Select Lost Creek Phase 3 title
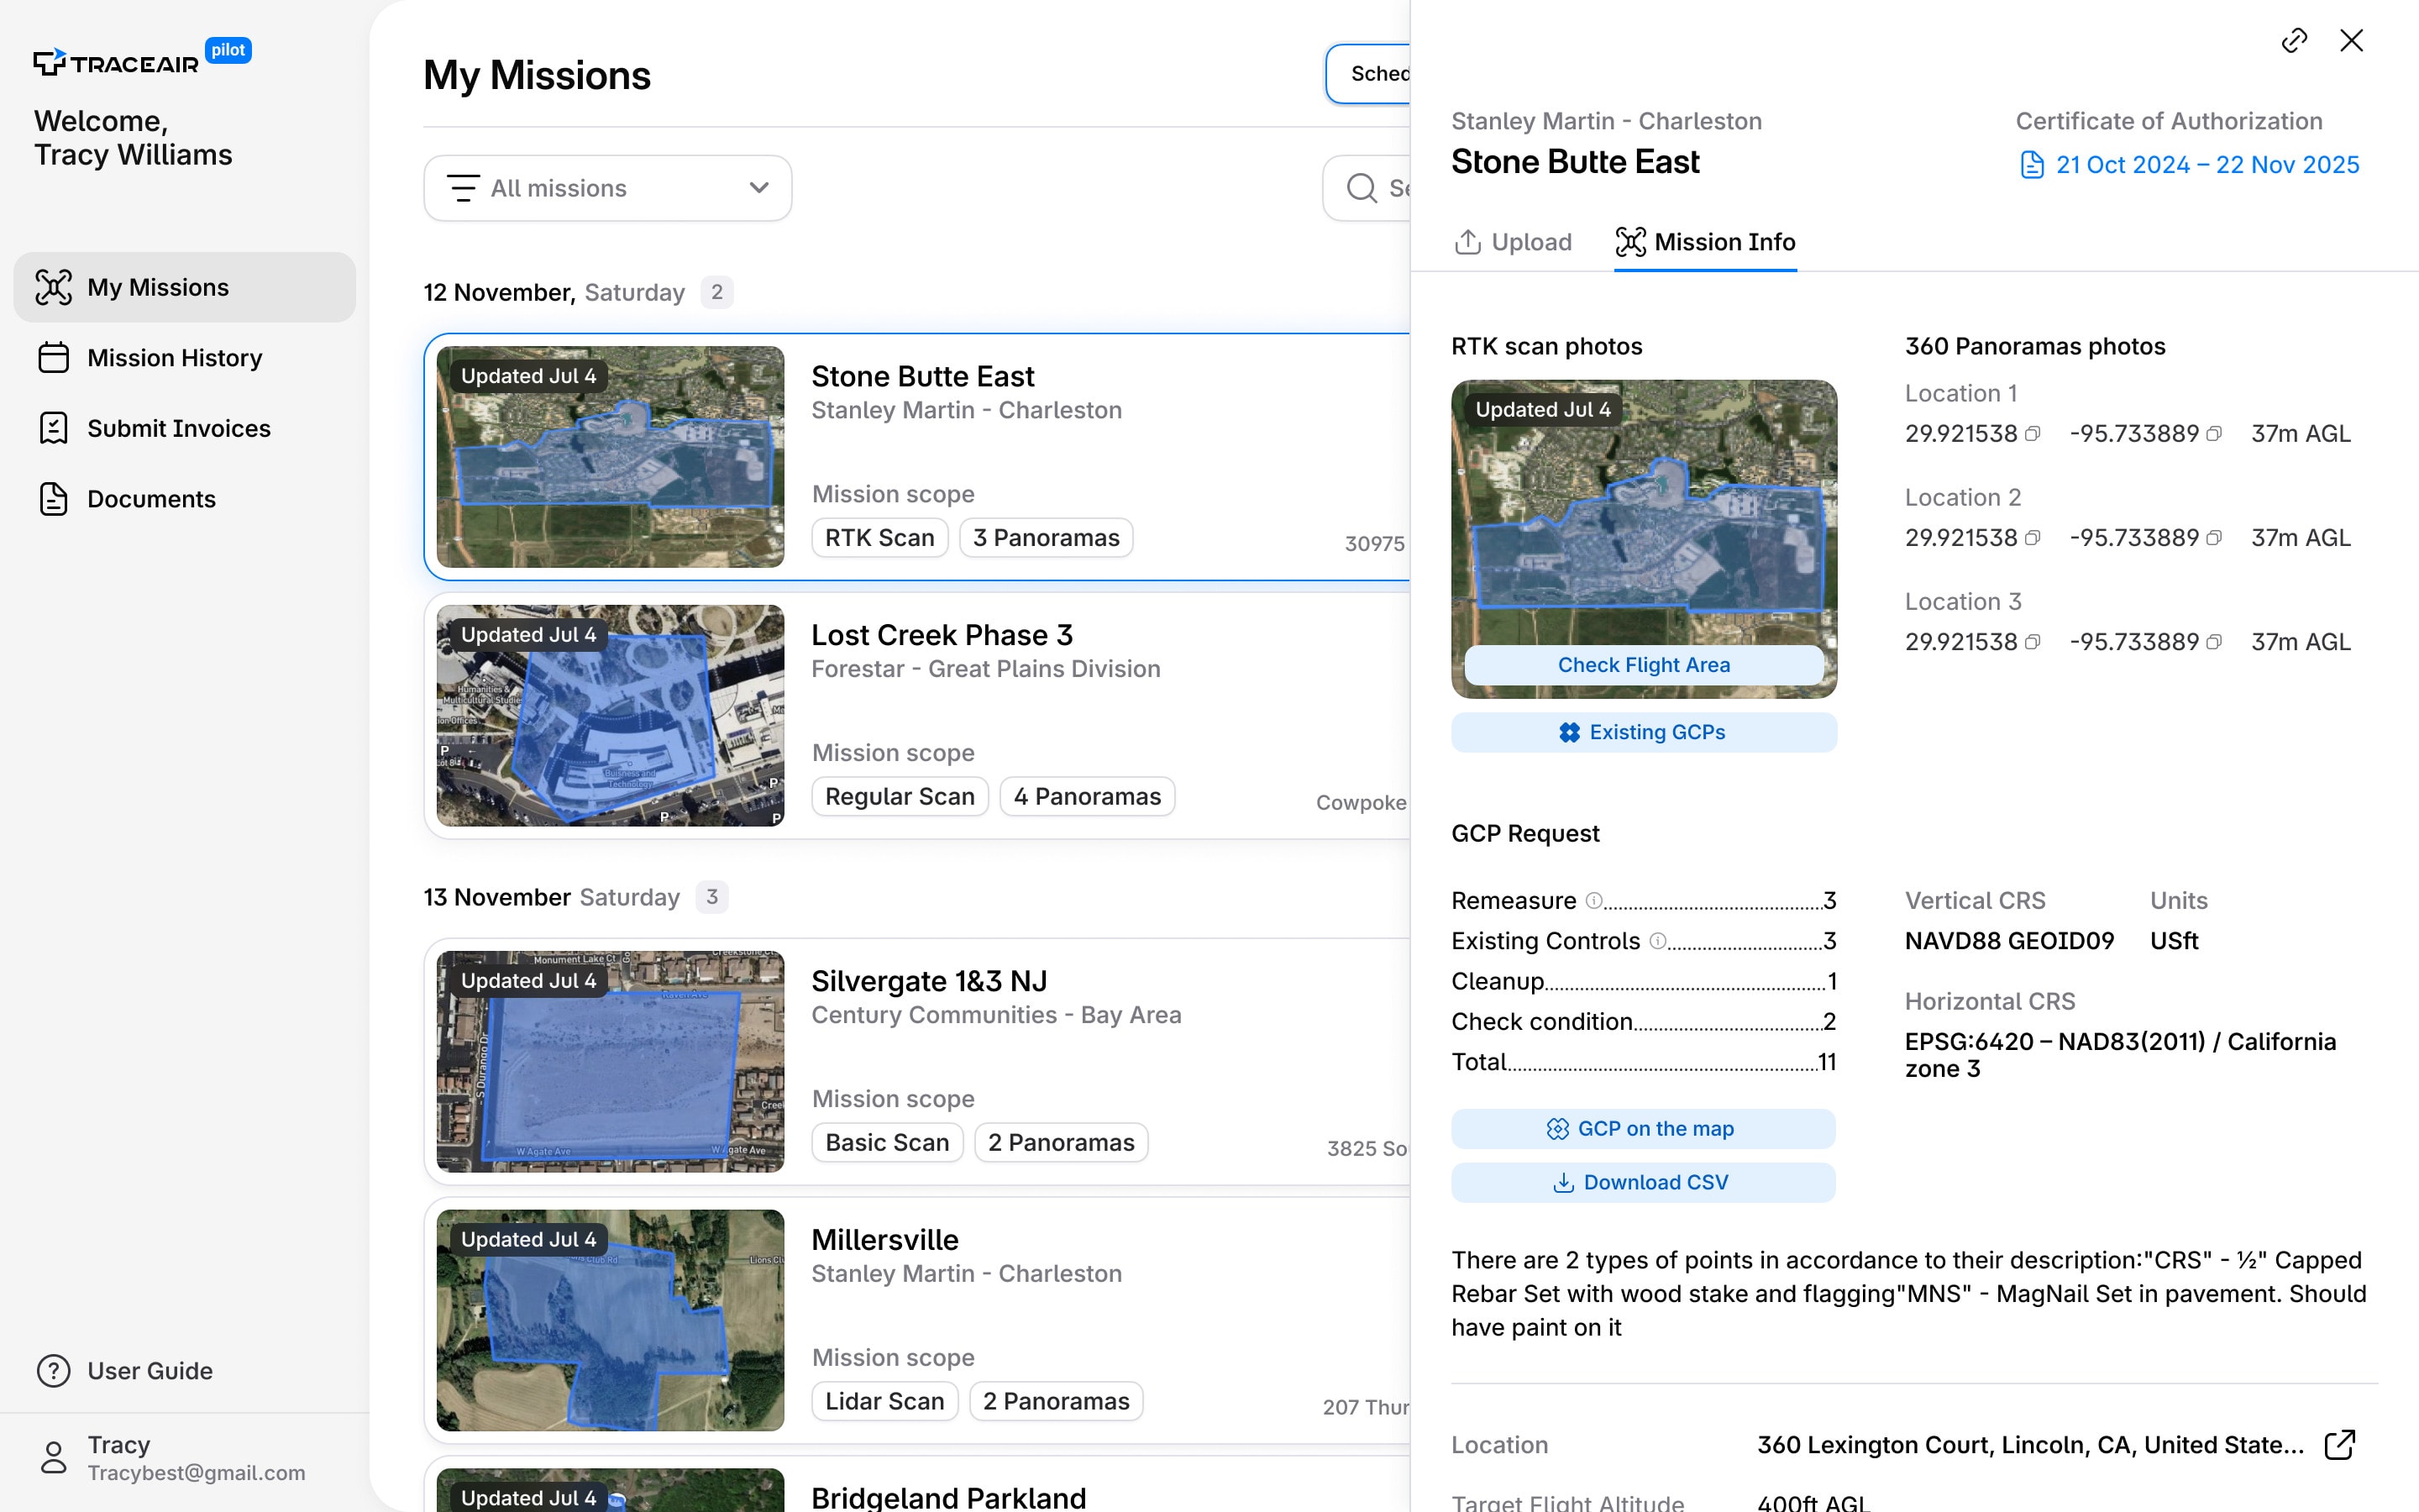 point(942,635)
